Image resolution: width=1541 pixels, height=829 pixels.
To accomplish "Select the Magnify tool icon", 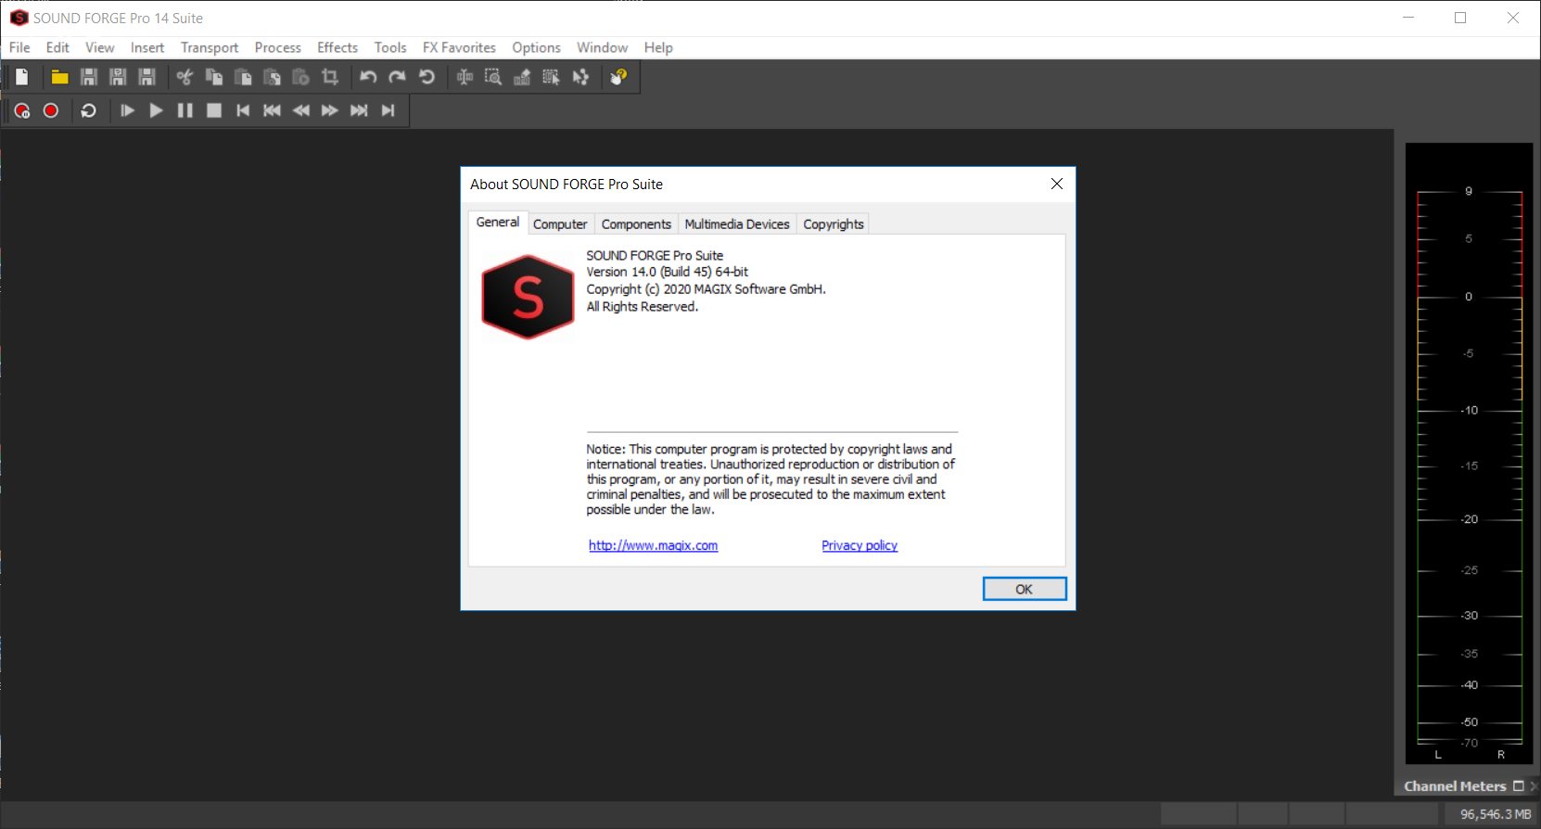I will pyautogui.click(x=493, y=77).
